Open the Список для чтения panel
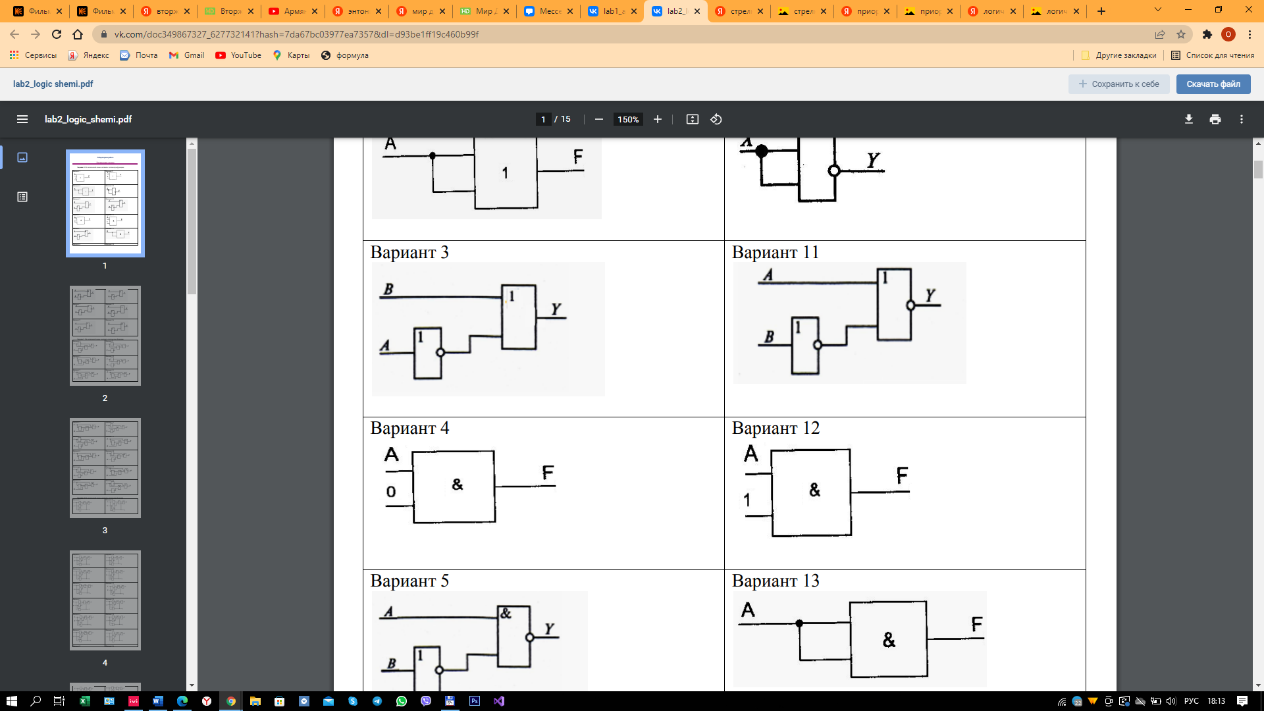Viewport: 1264px width, 711px height. (1213, 55)
